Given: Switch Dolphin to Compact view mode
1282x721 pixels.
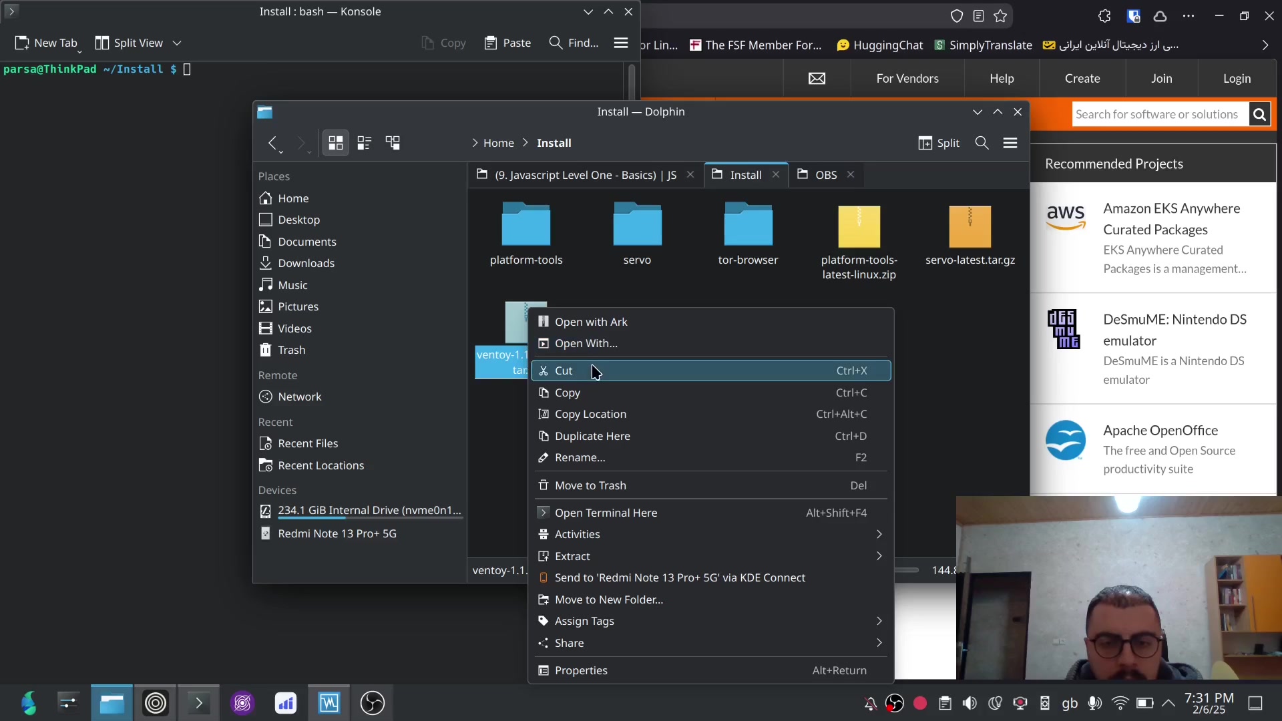Looking at the screenshot, I should [364, 143].
